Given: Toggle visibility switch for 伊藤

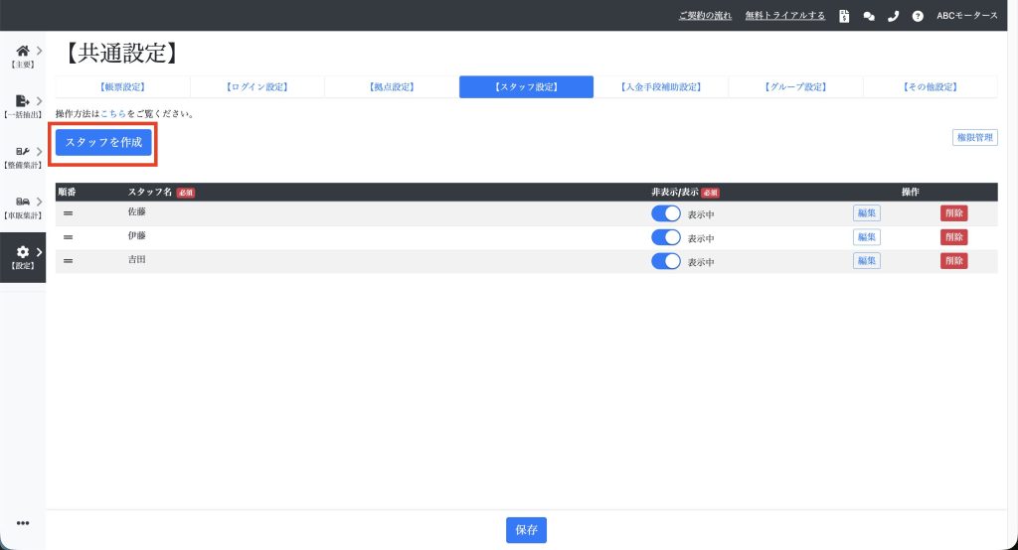Looking at the screenshot, I should coord(665,237).
